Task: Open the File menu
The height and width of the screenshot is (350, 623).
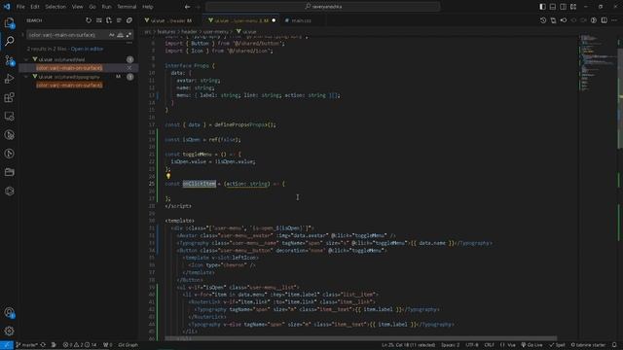Action: (20, 7)
